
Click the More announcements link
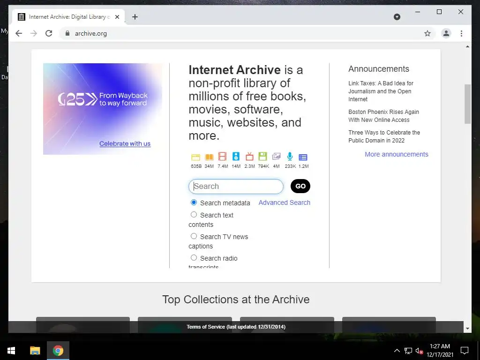click(397, 154)
